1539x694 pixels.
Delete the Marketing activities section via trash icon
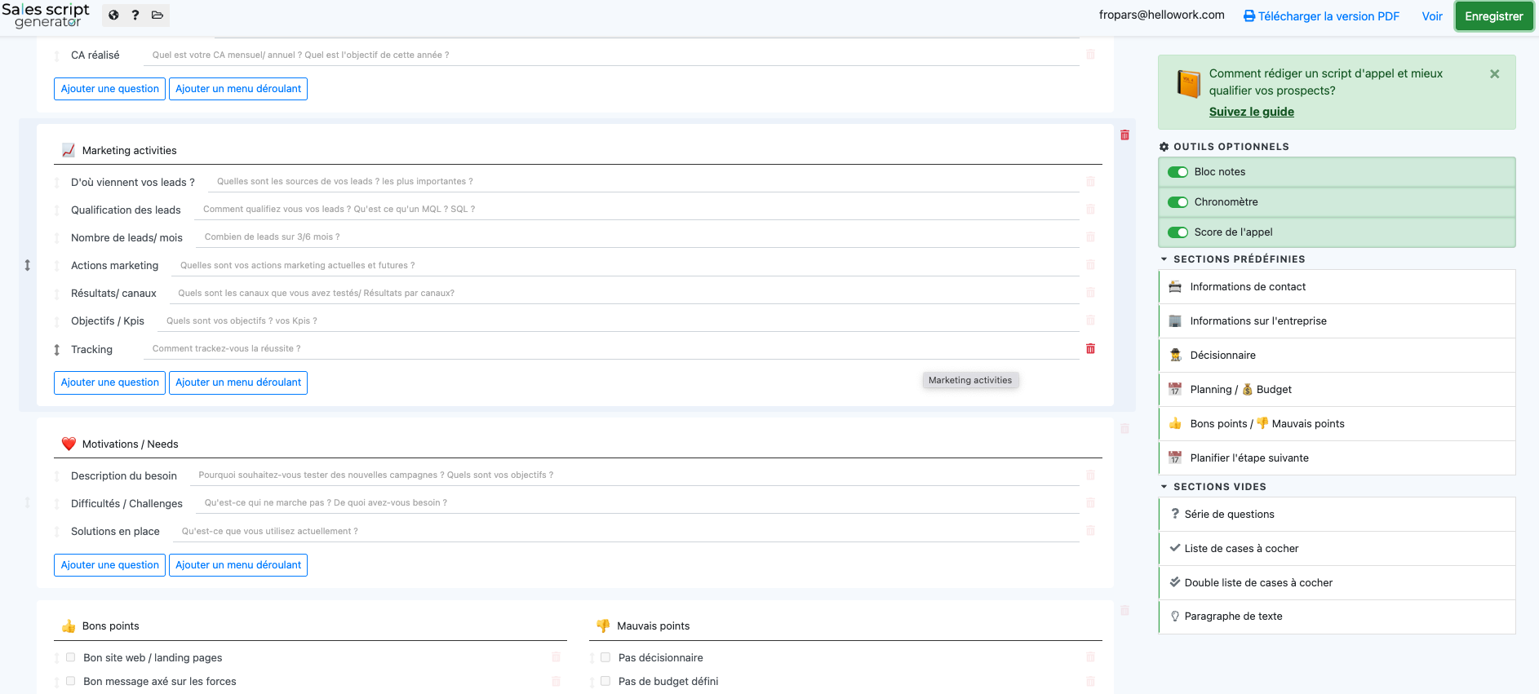pos(1124,135)
